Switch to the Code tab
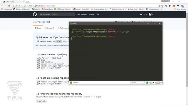188x106 pixels. [38, 28]
